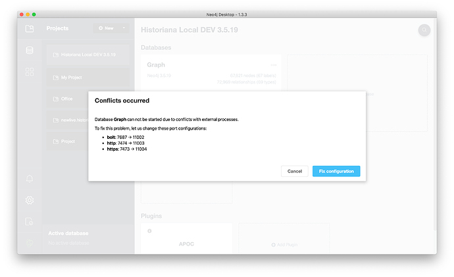Click the Fix configuration button

(336, 171)
